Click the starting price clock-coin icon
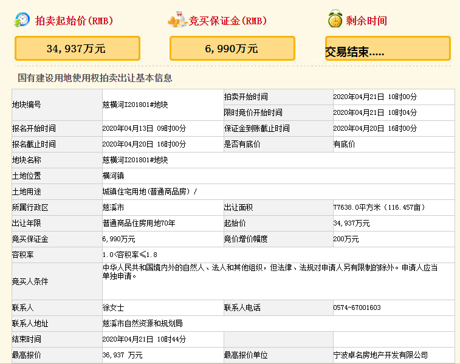The width and height of the screenshot is (460, 364). 22,19
